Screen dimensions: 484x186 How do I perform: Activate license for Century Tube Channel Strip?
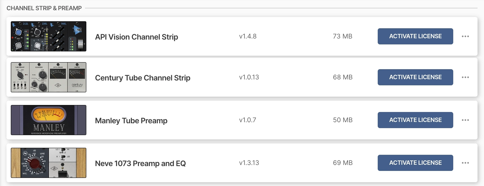click(415, 77)
